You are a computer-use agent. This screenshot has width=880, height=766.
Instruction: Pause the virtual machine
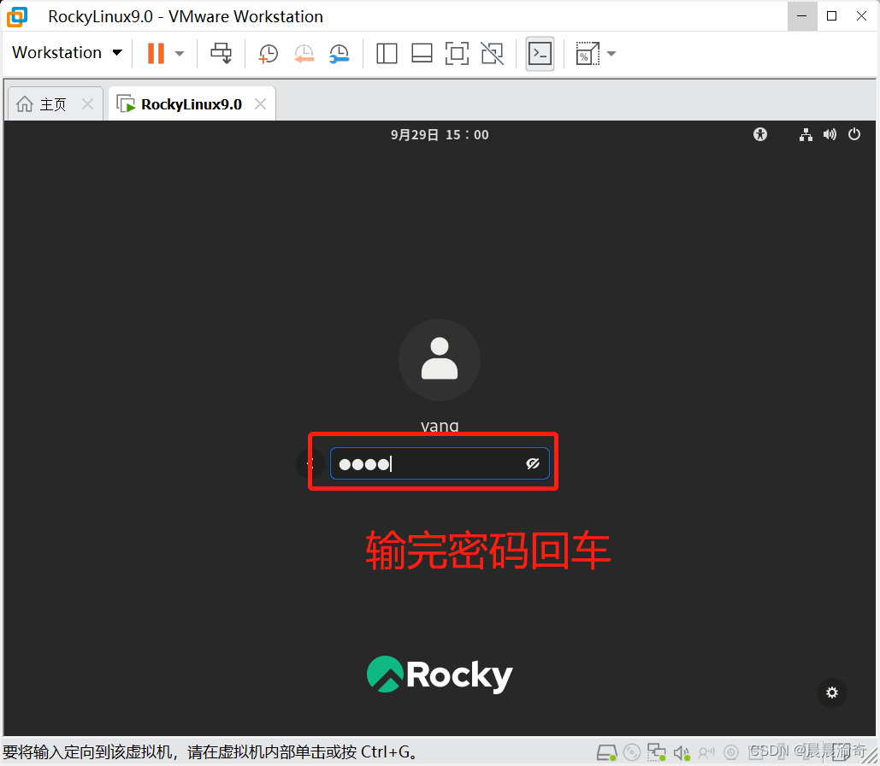156,53
